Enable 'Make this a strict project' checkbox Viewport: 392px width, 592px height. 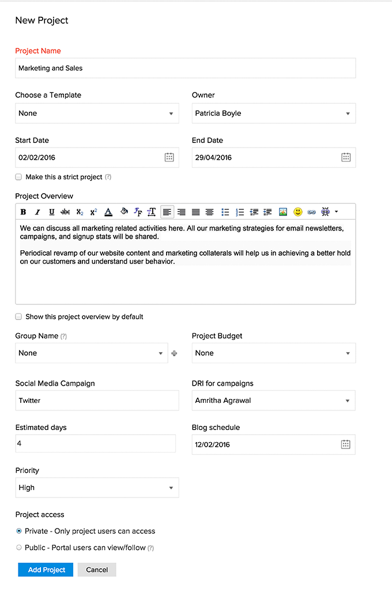[19, 177]
